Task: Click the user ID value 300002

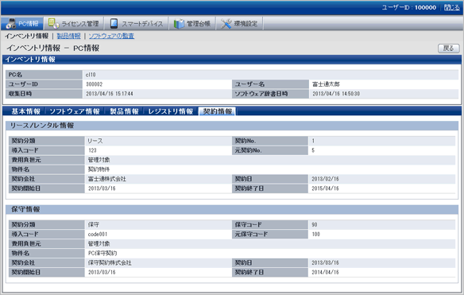Action: [94, 84]
